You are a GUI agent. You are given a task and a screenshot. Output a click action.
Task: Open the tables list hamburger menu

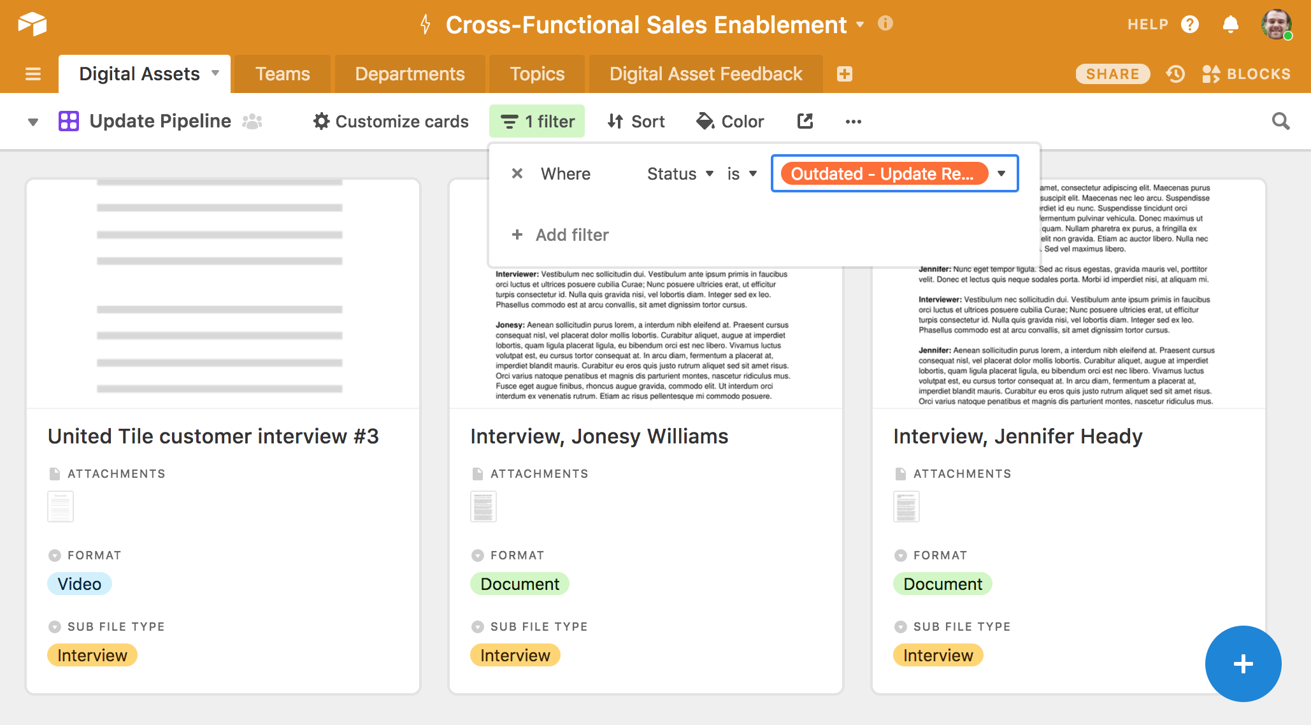(33, 74)
